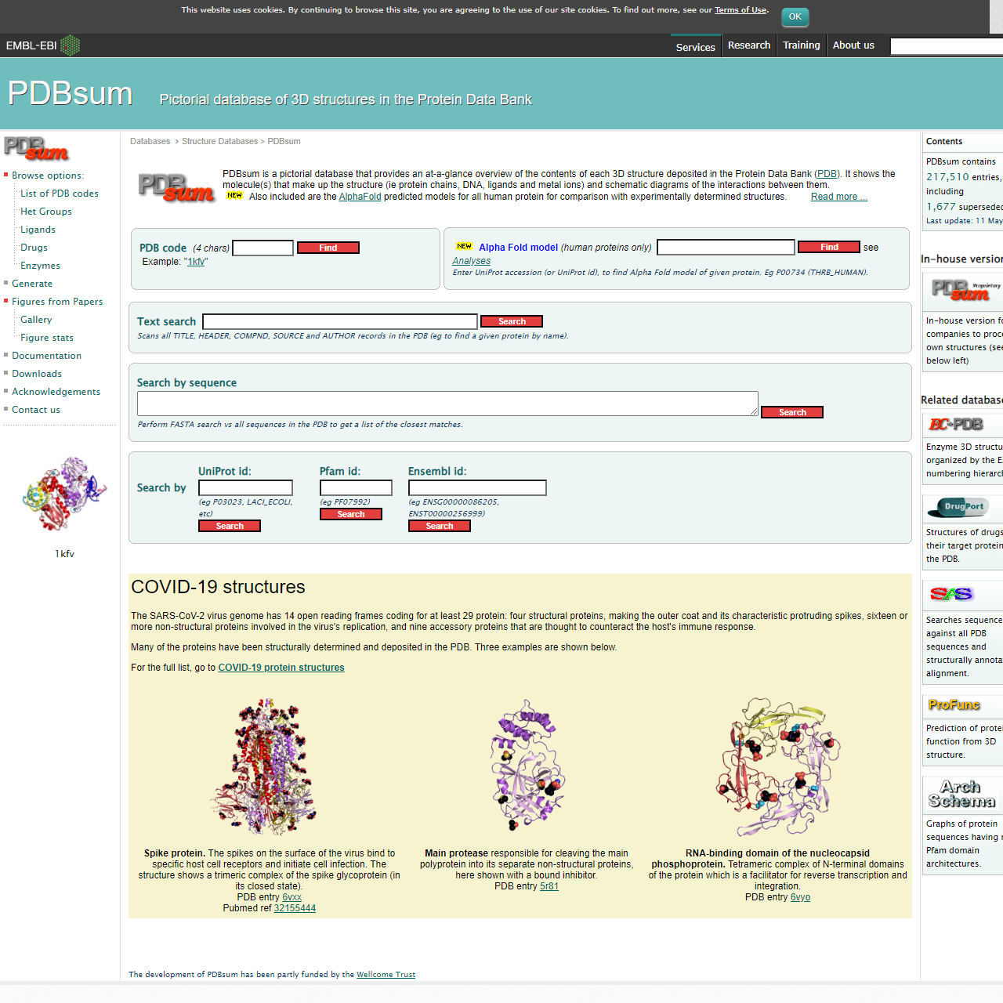Click the EMBL-EBI logo icon
This screenshot has height=1003, width=1003.
[70, 45]
